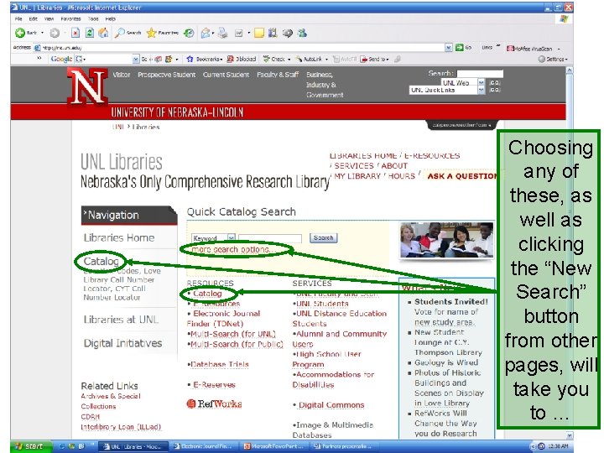This screenshot has width=604, height=453.
Task: Click the AutoLink toolbar button
Action: (x=309, y=59)
